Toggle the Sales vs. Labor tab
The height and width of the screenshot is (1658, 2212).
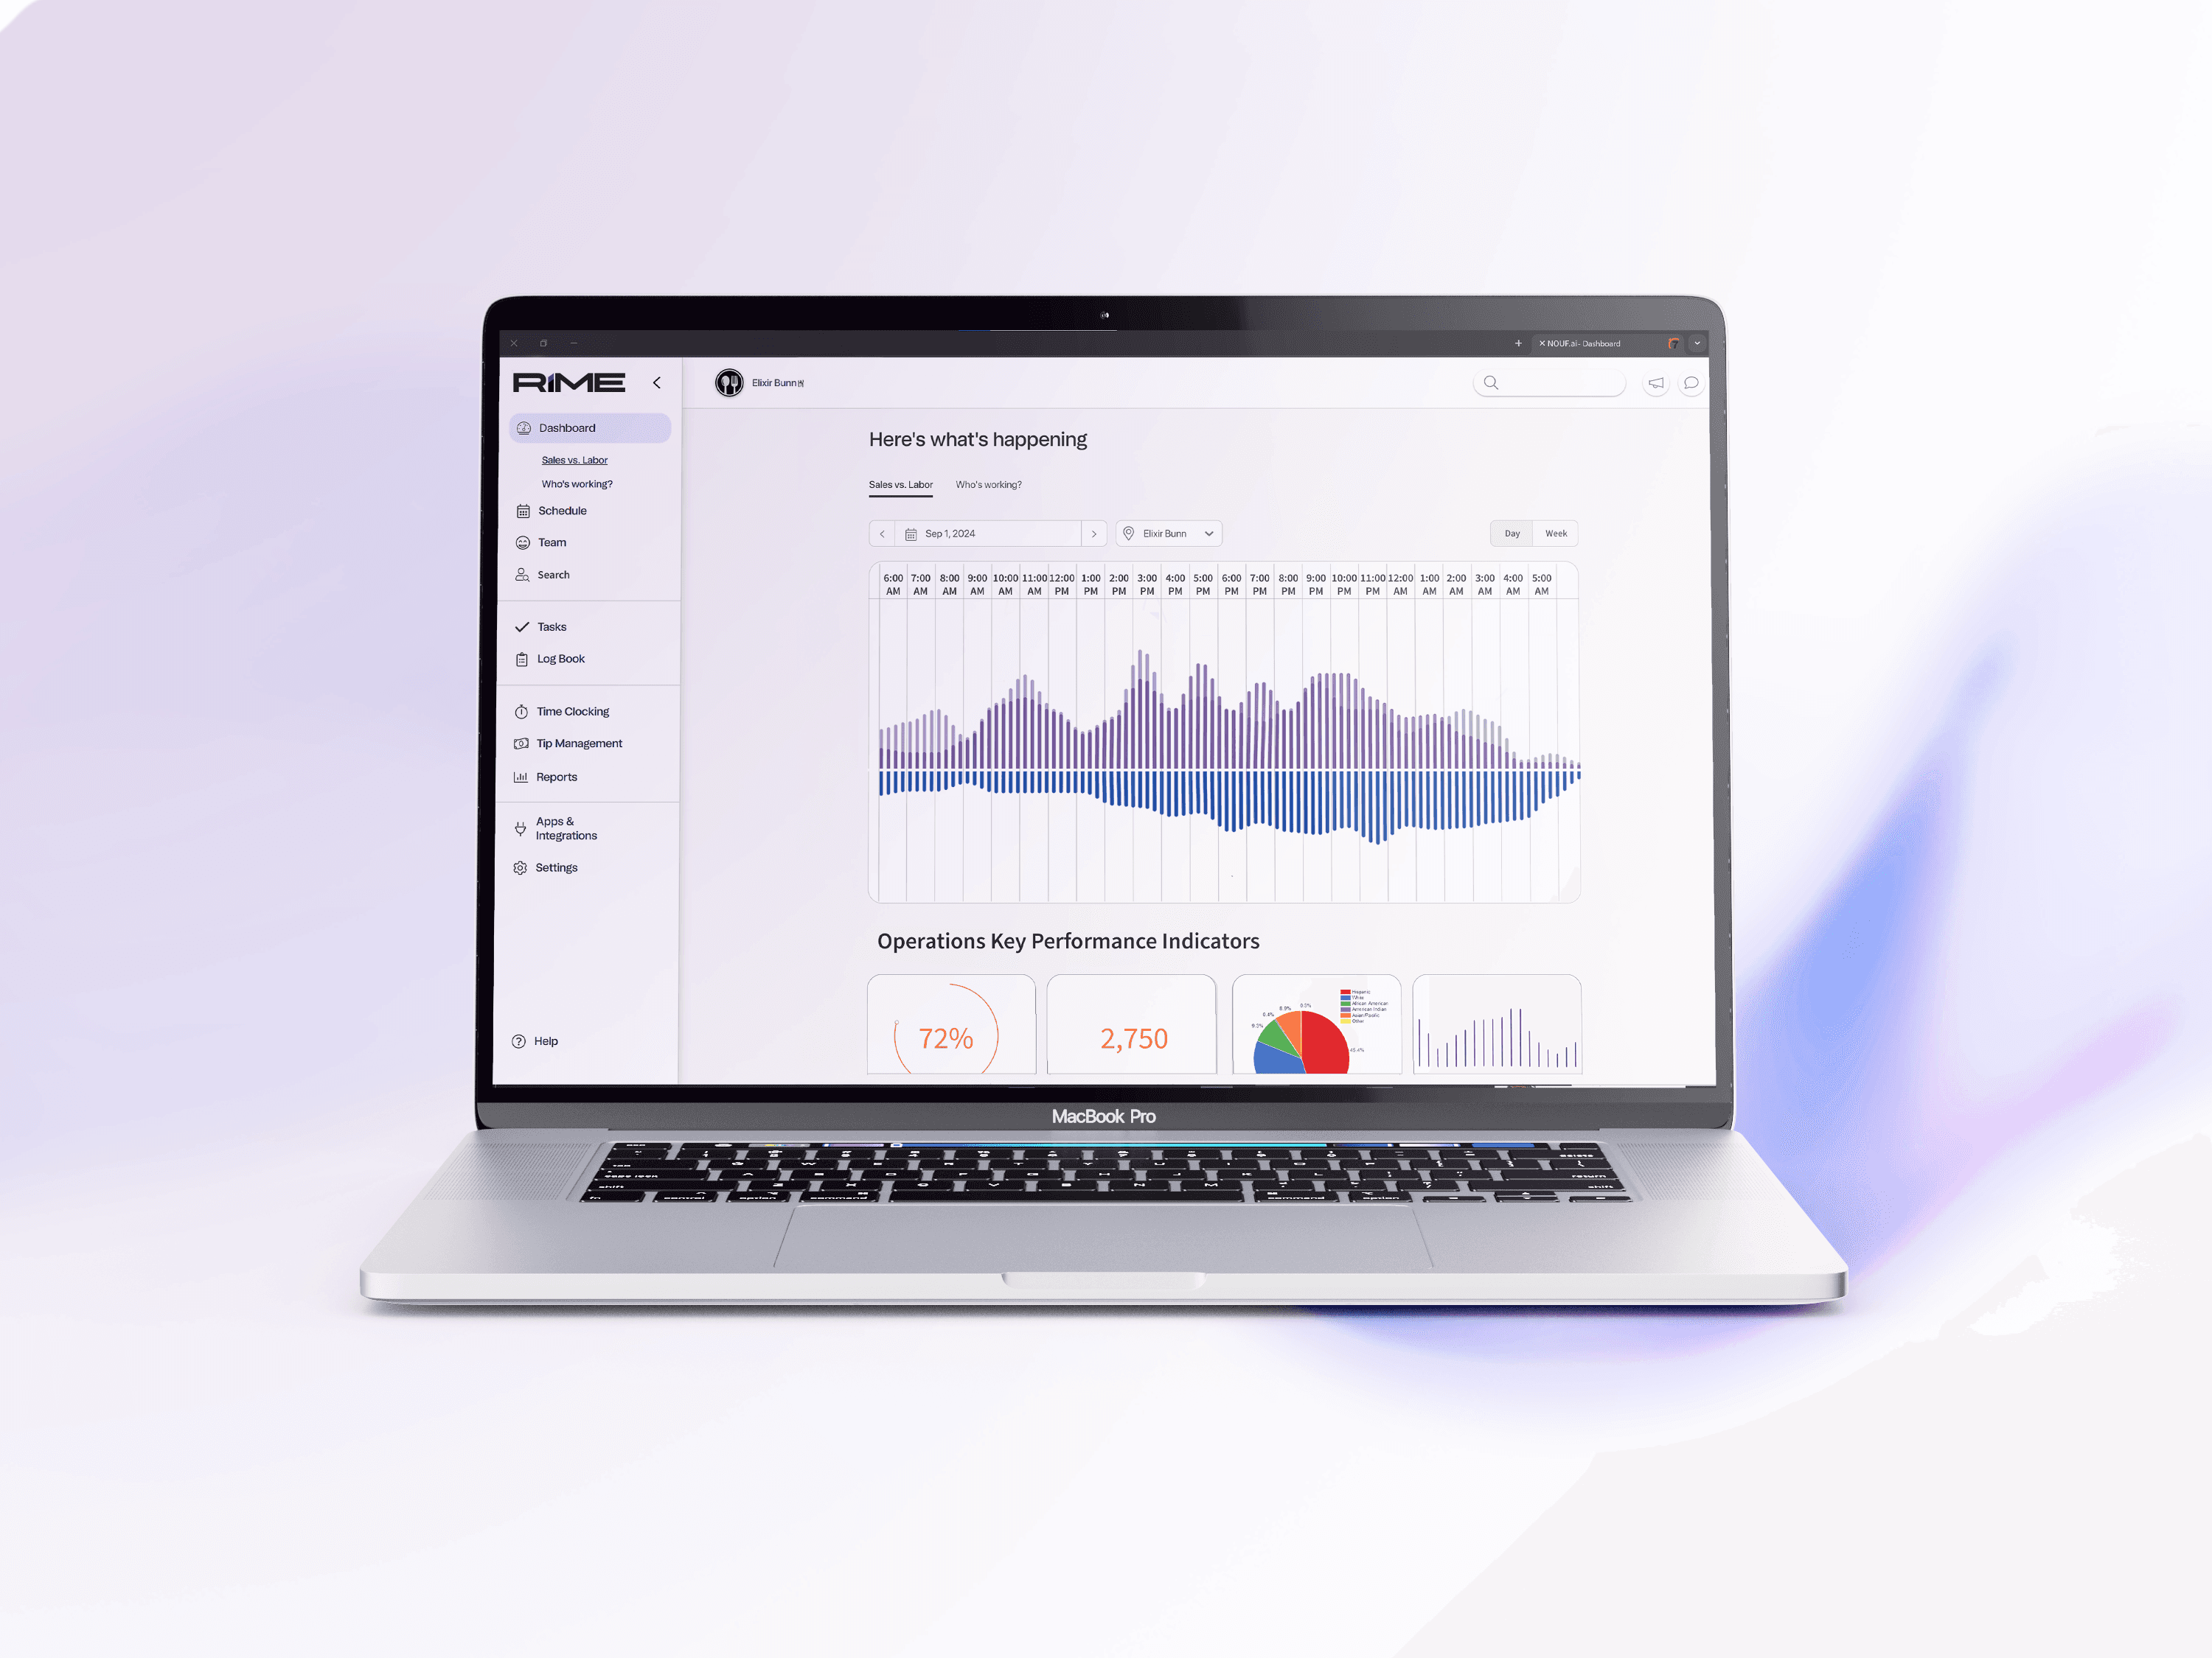tap(900, 484)
